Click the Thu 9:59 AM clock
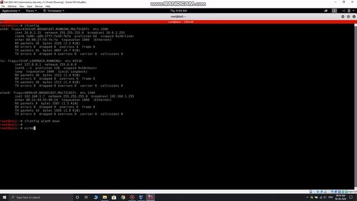357x201 pixels. [x=178, y=11]
